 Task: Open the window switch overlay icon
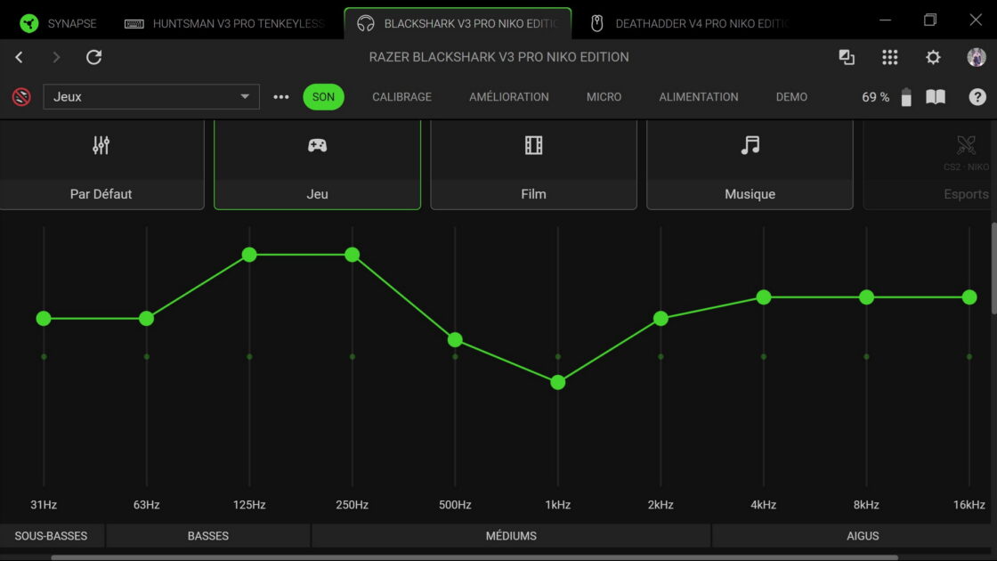point(847,57)
